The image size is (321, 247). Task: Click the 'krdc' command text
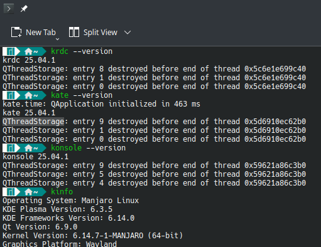tap(60, 51)
